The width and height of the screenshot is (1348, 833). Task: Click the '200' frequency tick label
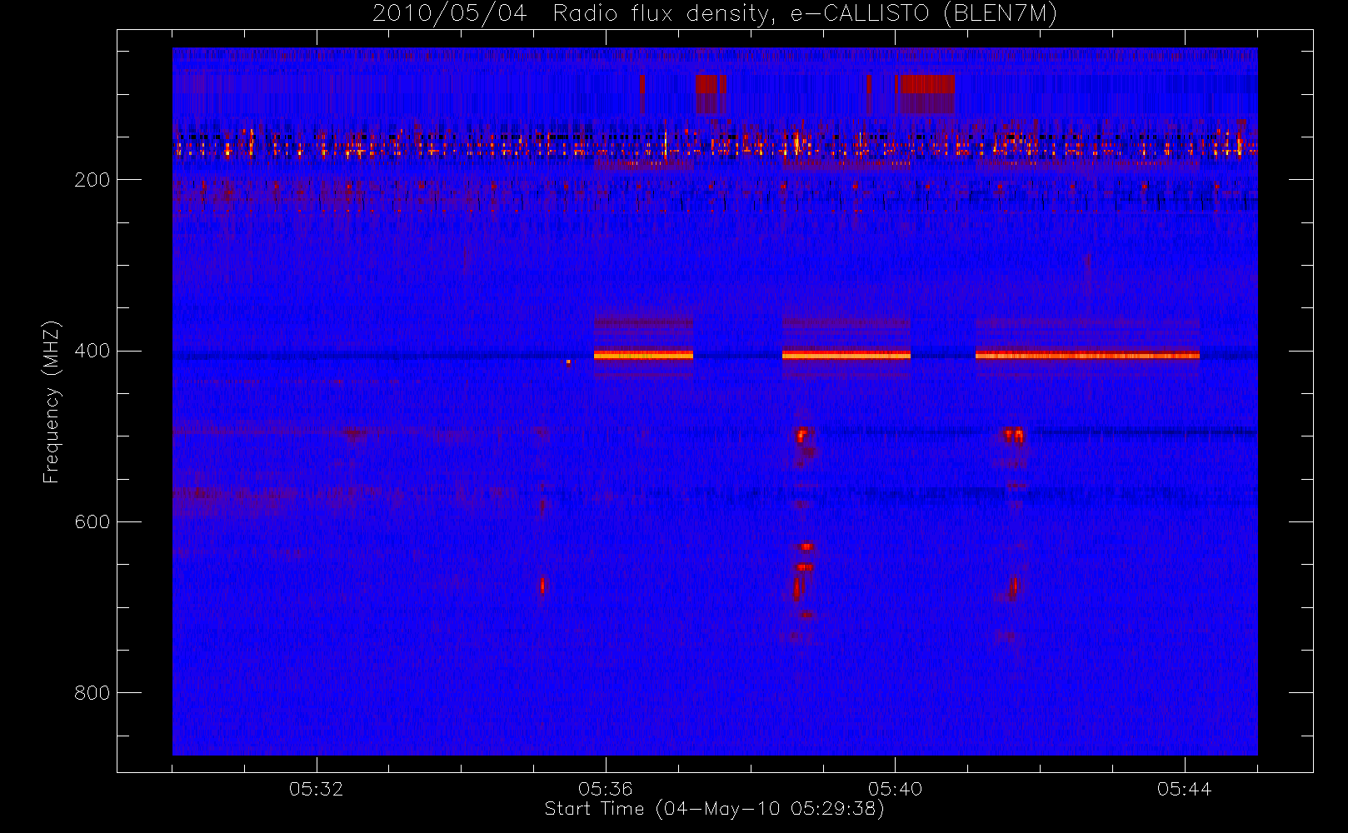click(92, 180)
